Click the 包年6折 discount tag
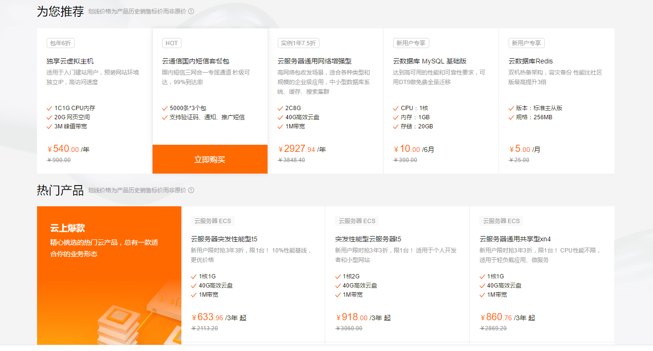The image size is (653, 351). [x=61, y=43]
